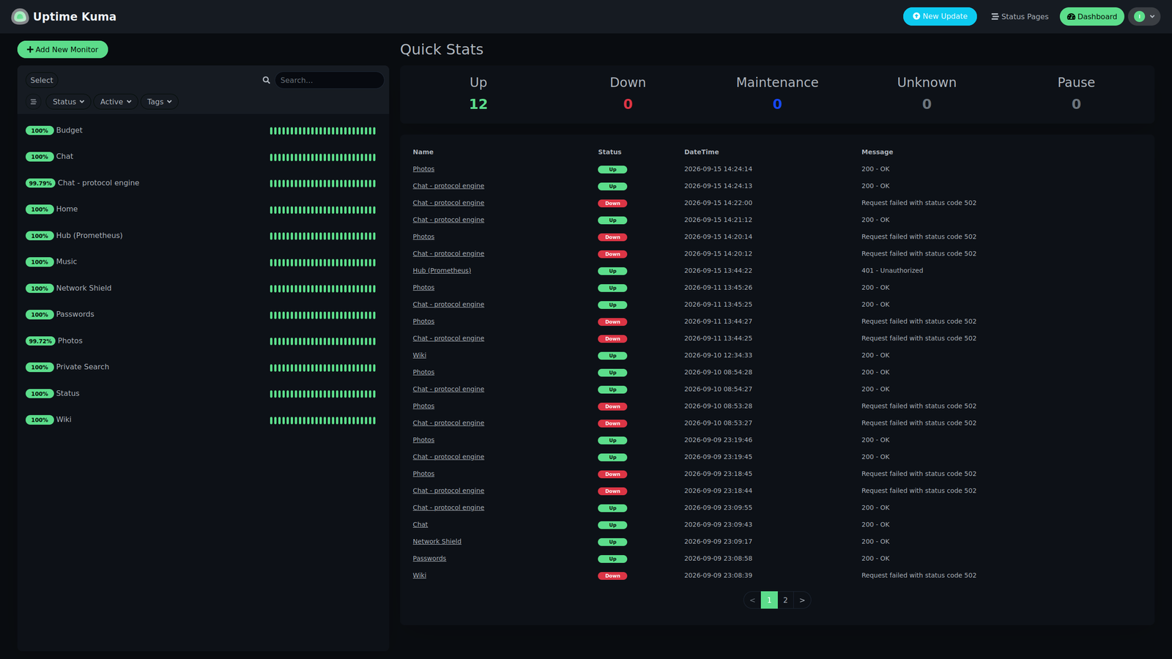The height and width of the screenshot is (659, 1172).
Task: Go to the Dashboard
Action: [1091, 16]
